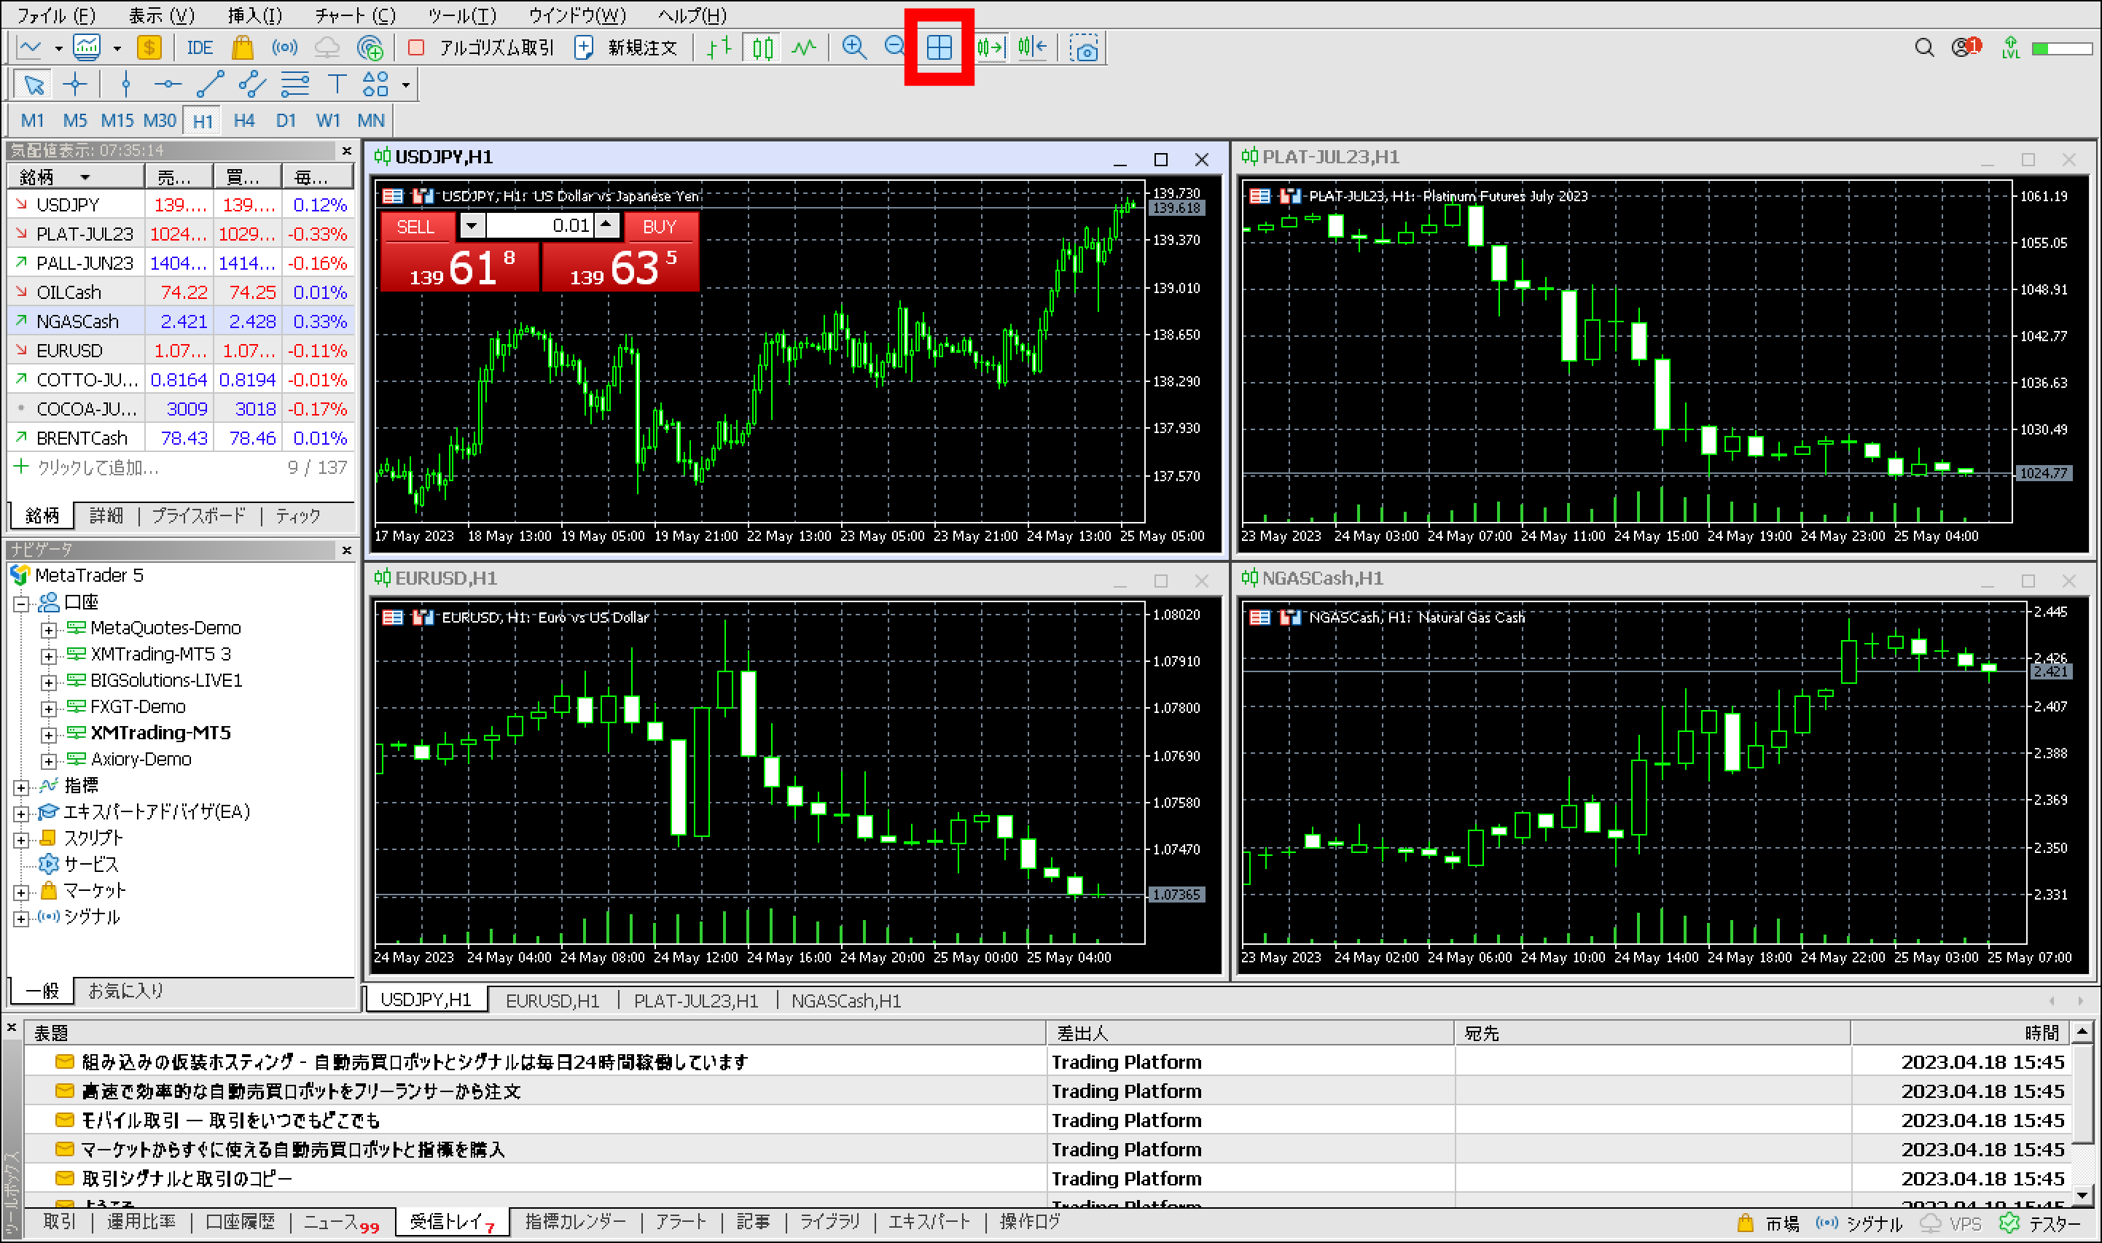The height and width of the screenshot is (1243, 2102).
Task: Click the lot volume input field
Action: click(x=541, y=226)
